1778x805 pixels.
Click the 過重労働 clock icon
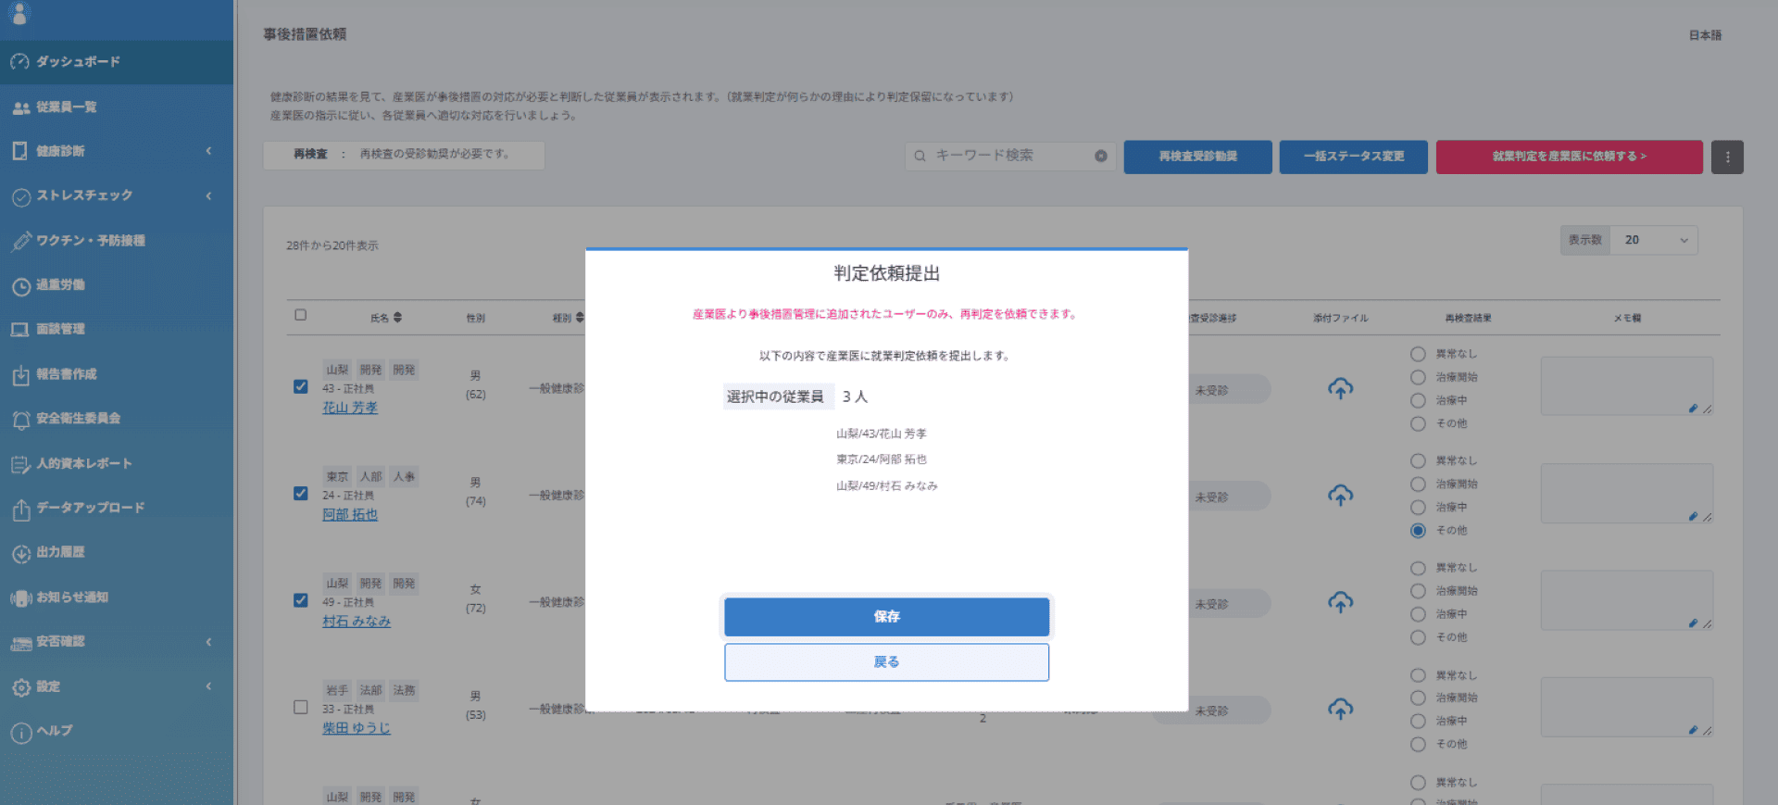pyautogui.click(x=20, y=286)
